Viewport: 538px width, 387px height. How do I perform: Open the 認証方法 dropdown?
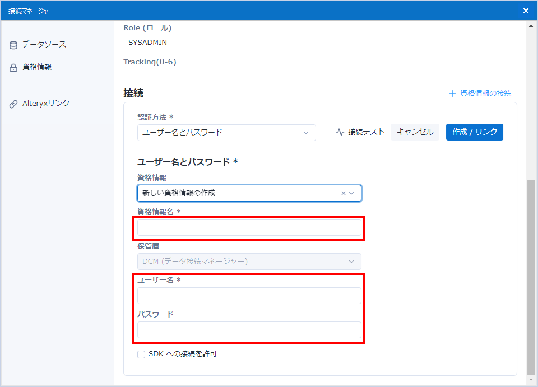226,133
